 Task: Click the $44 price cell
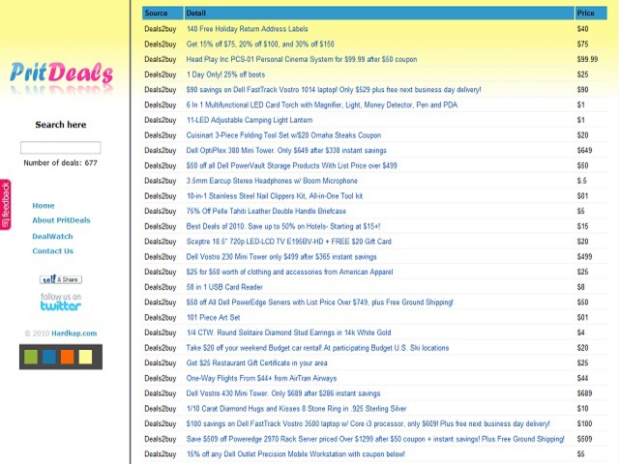pos(582,378)
